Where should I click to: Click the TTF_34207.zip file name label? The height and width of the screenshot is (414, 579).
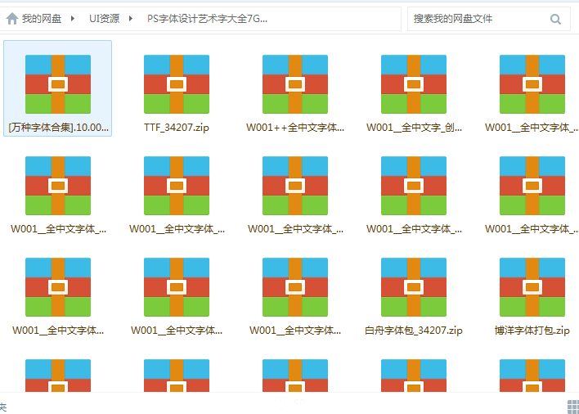click(x=177, y=128)
